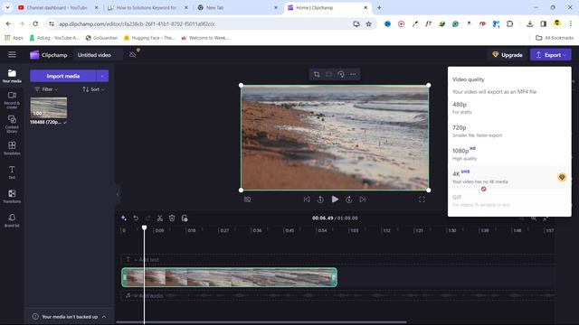Skip to the start of video
The height and width of the screenshot is (325, 579).
pos(307,200)
